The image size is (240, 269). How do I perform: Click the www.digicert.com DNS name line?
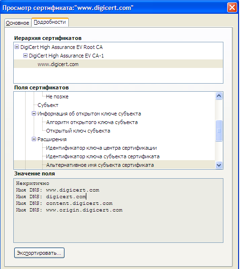[x=58, y=190]
